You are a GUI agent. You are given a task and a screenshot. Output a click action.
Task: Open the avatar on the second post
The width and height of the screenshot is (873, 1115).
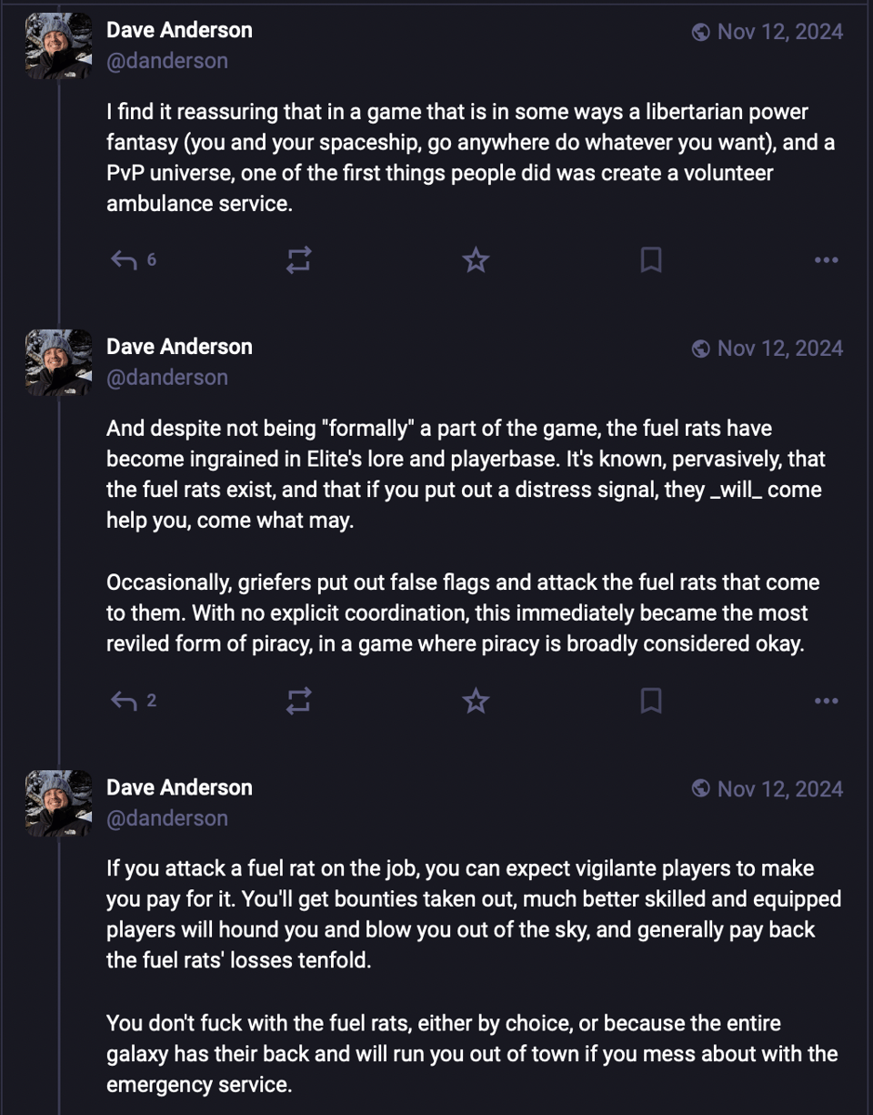(x=59, y=362)
